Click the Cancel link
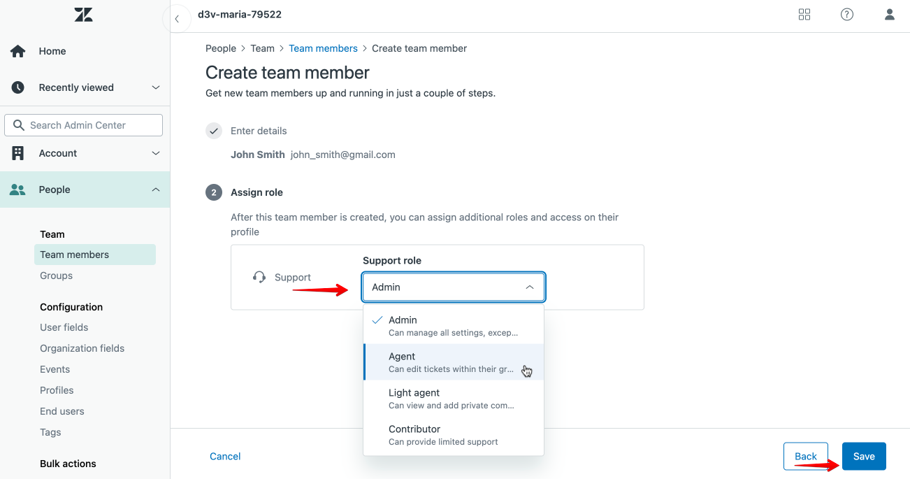This screenshot has height=479, width=910. click(x=225, y=457)
